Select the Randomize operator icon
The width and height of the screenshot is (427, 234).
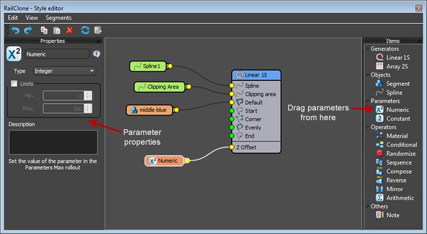click(x=379, y=153)
